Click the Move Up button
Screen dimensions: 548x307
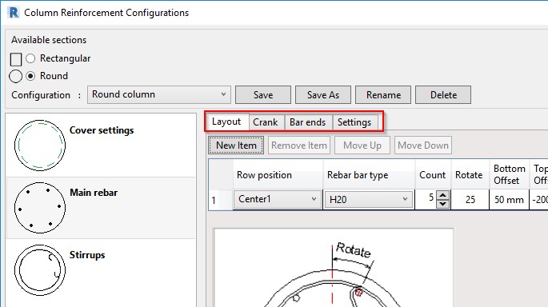click(x=362, y=146)
